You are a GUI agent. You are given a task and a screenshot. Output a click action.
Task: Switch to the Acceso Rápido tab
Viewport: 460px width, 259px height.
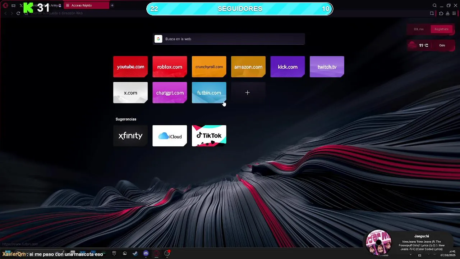tap(86, 5)
